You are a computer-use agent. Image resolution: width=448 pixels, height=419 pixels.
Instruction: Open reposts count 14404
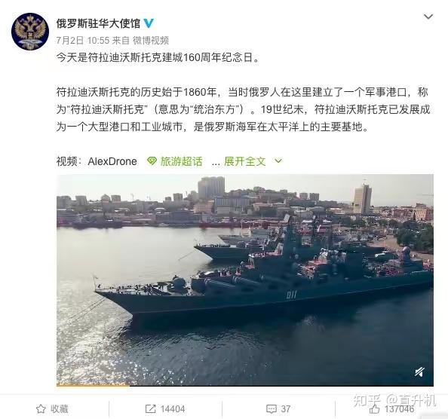pos(172,409)
